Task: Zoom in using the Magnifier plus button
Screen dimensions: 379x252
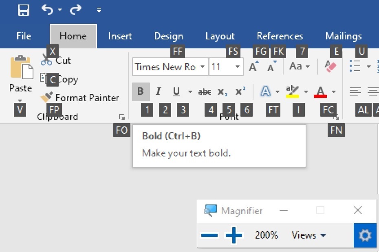Action: tap(234, 235)
